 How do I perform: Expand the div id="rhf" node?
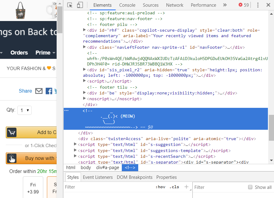85,30
